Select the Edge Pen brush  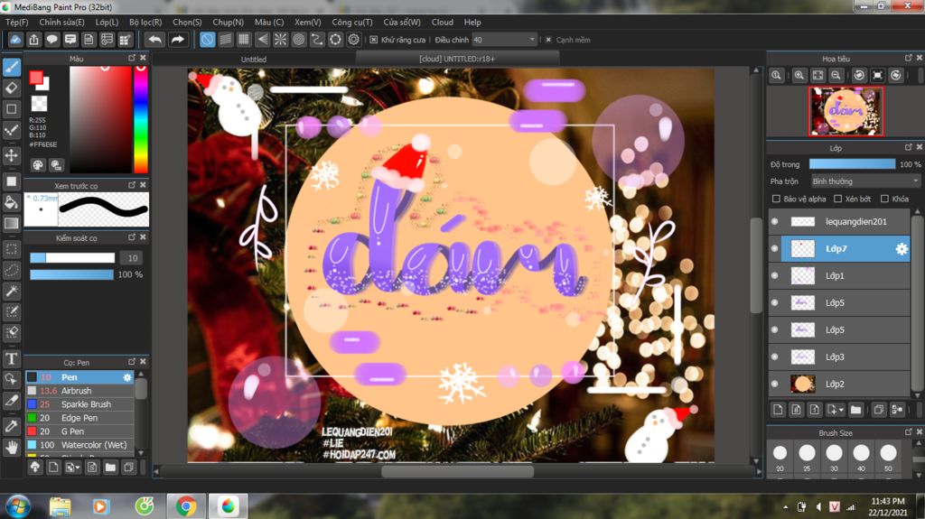click(79, 418)
